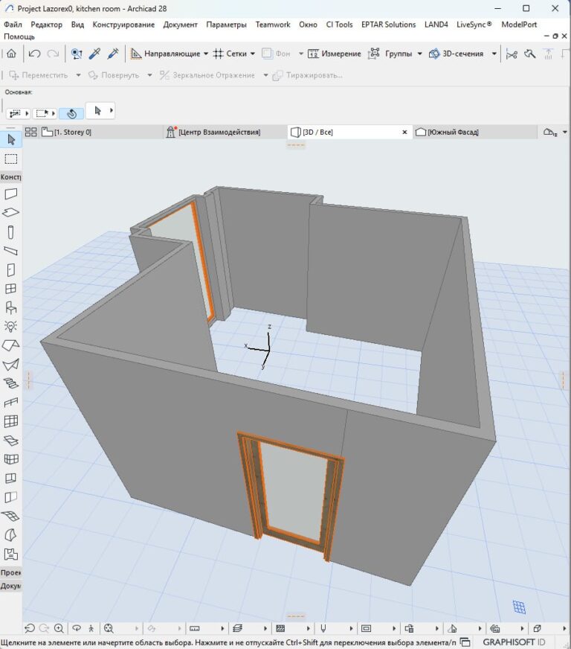Image resolution: width=571 pixels, height=649 pixels.
Task: Click the orbit navigation icon
Action: coord(77,628)
